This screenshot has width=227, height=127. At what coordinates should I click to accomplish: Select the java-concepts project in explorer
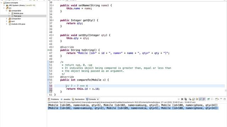12,2
